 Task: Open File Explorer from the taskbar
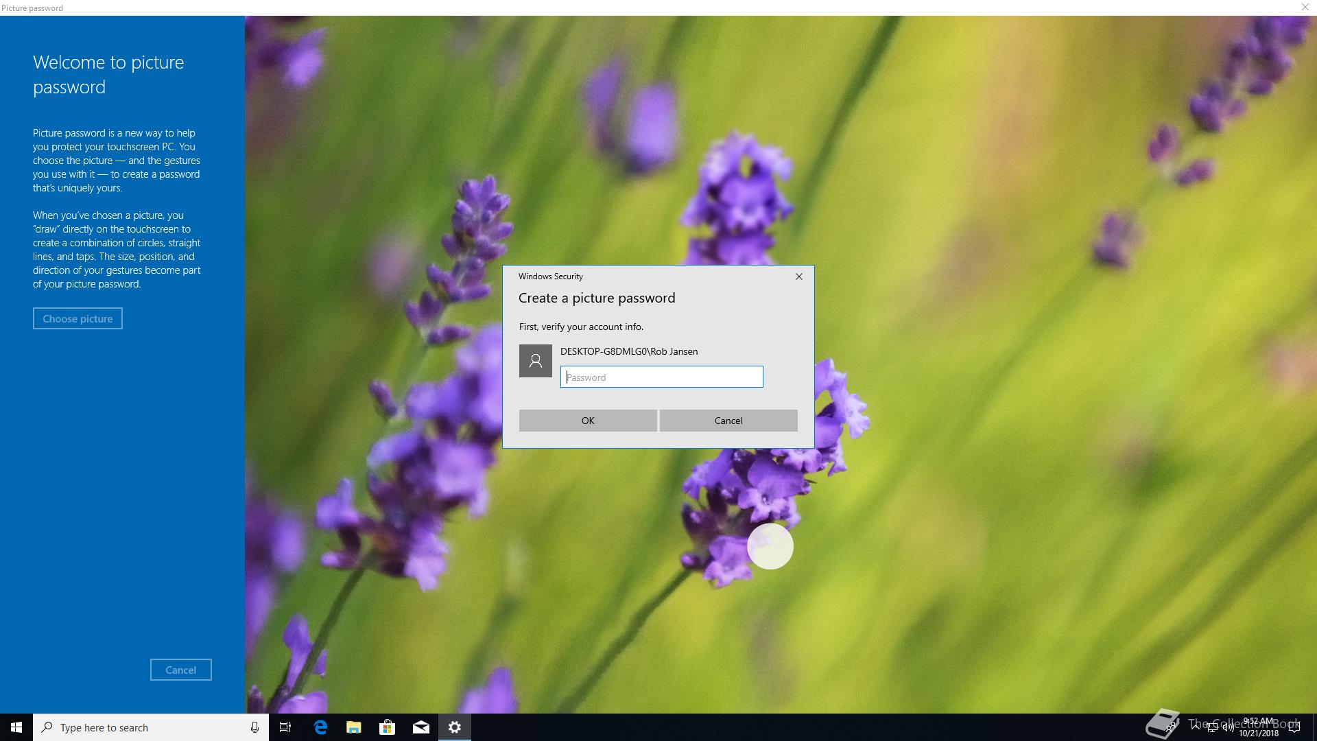pyautogui.click(x=353, y=727)
